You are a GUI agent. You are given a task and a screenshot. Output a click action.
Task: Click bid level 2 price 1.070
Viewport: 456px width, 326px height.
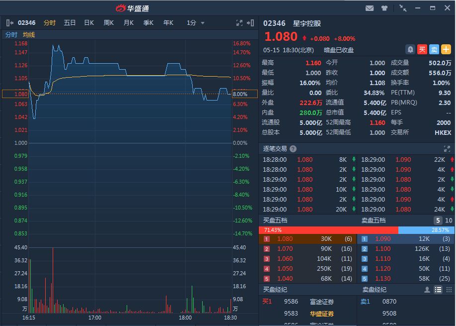coord(285,249)
